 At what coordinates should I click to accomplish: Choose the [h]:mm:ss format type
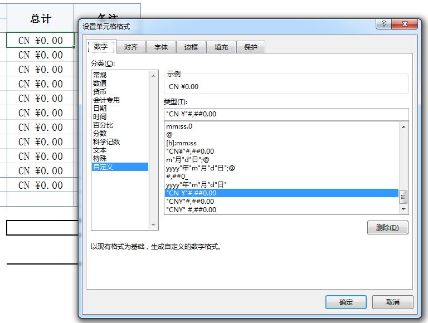tap(281, 143)
